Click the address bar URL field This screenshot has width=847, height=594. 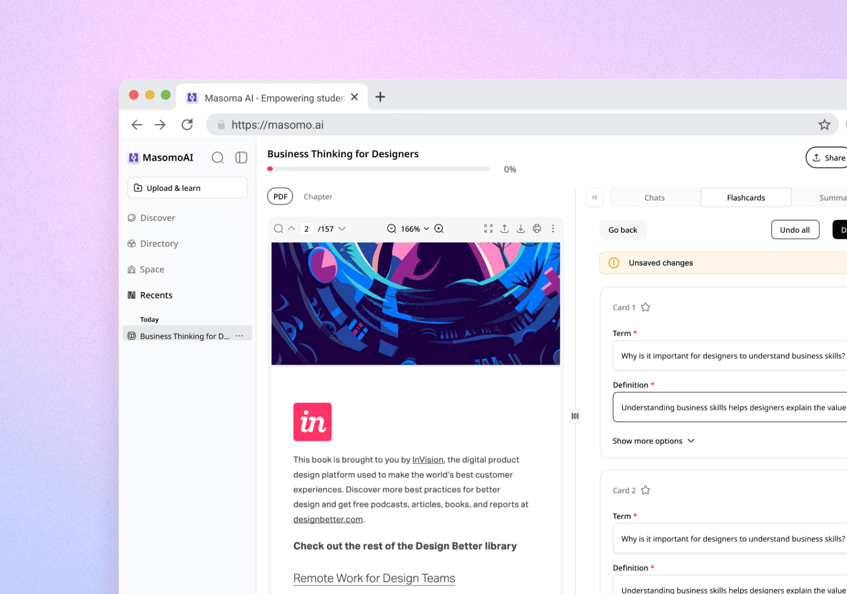521,125
